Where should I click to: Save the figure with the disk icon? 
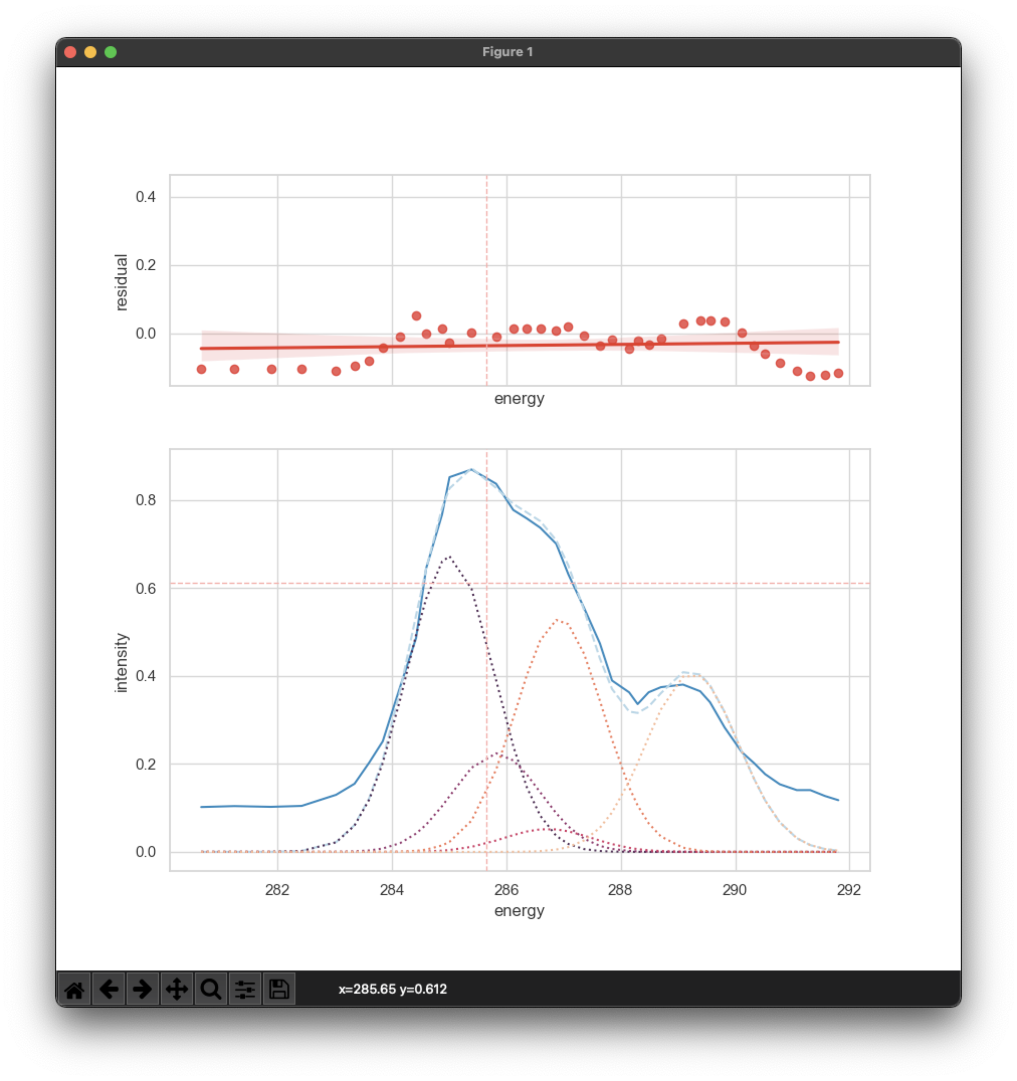pos(279,989)
